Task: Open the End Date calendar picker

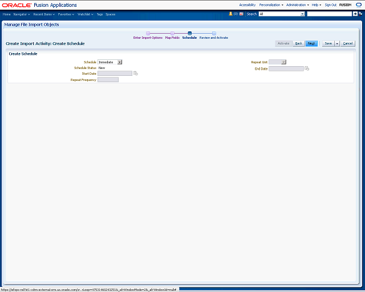Action: pyautogui.click(x=307, y=68)
